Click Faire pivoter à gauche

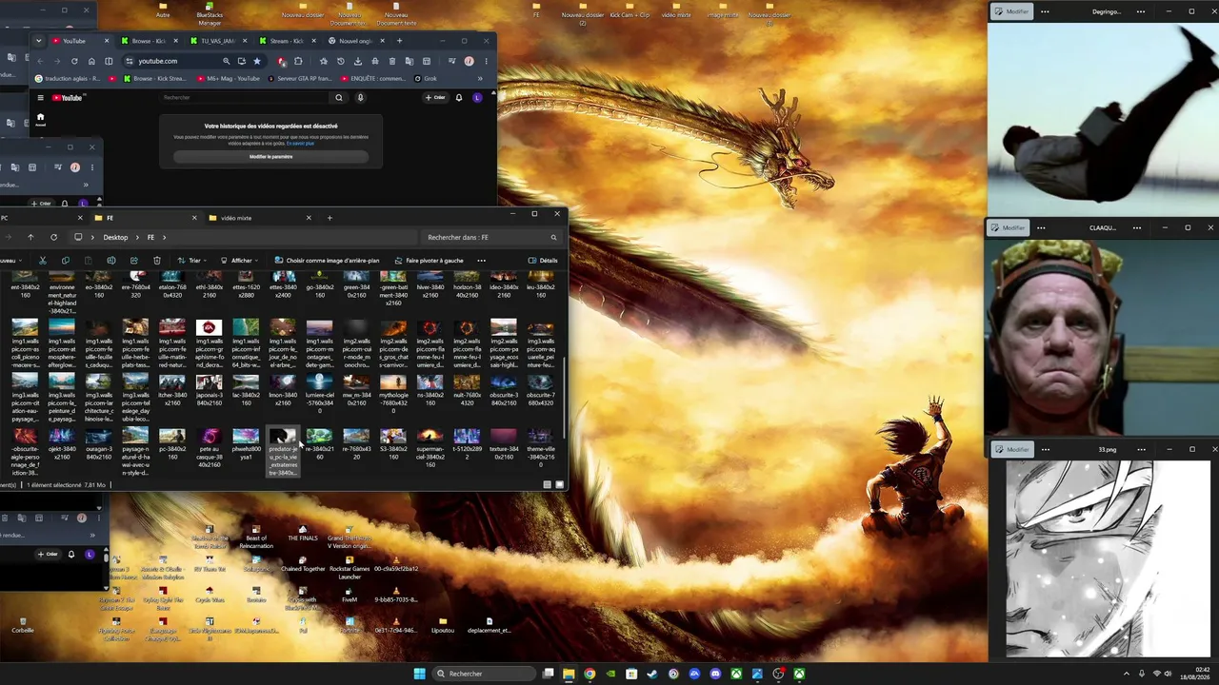coord(429,260)
